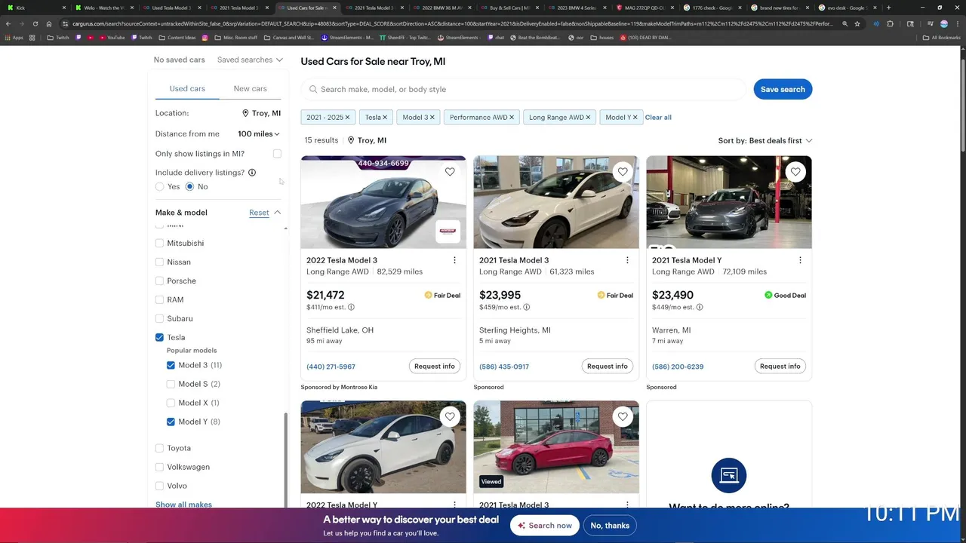Call (586) 435-0917 phone link
Image resolution: width=966 pixels, height=543 pixels.
(x=504, y=367)
